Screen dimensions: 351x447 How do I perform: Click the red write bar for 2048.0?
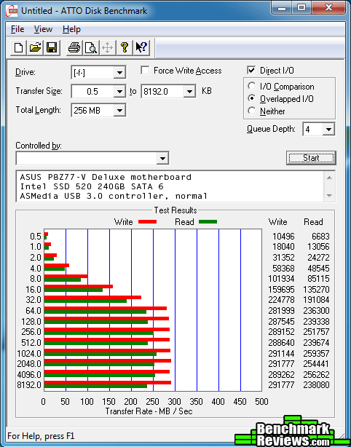coord(108,361)
